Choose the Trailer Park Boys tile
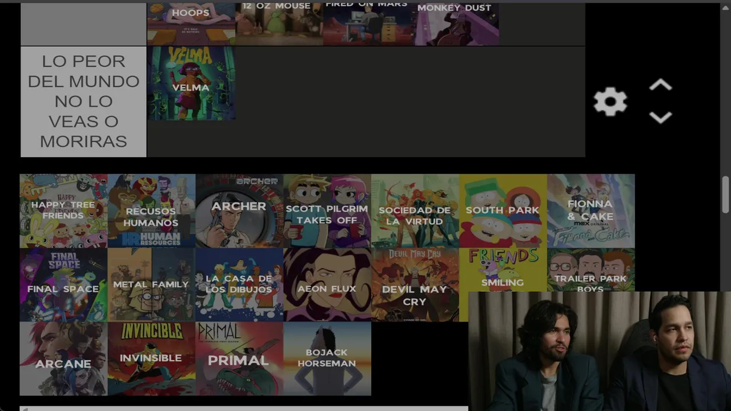 [x=591, y=269]
